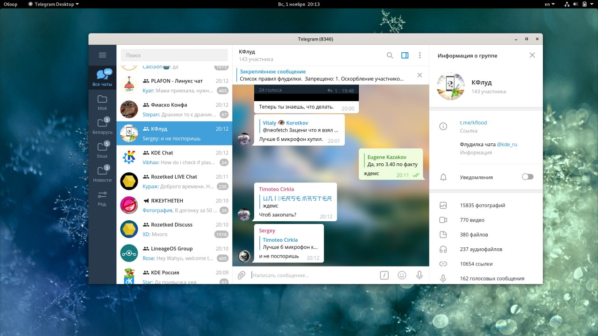This screenshot has width=598, height=336.
Task: Open the 'PLAFON - Линукс чат' chat
Action: point(174,85)
